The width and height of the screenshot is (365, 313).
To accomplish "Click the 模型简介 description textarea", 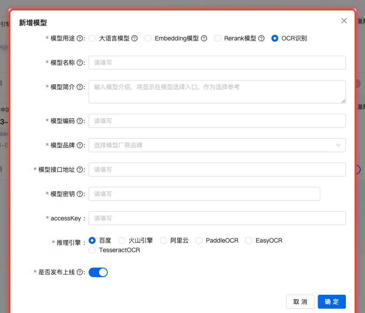I will click(196, 91).
